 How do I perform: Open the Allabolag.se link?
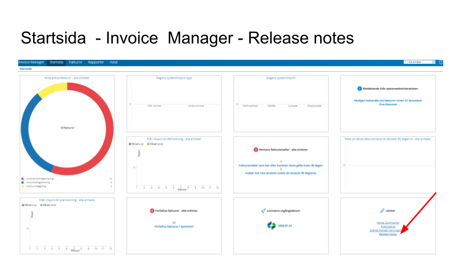pos(388,226)
